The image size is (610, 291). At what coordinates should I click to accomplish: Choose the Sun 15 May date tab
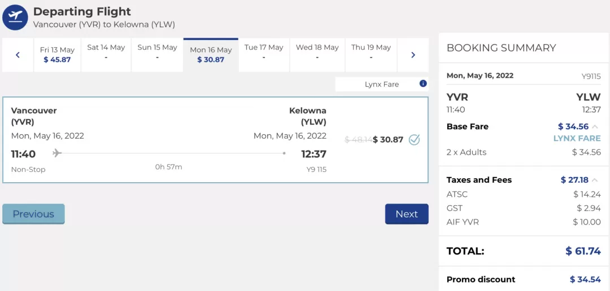157,55
